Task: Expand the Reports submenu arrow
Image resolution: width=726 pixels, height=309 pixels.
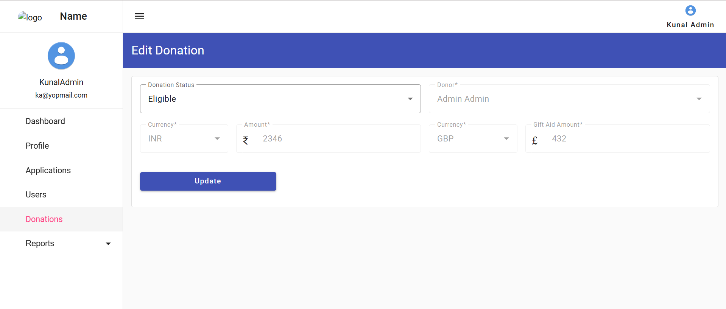Action: [108, 244]
